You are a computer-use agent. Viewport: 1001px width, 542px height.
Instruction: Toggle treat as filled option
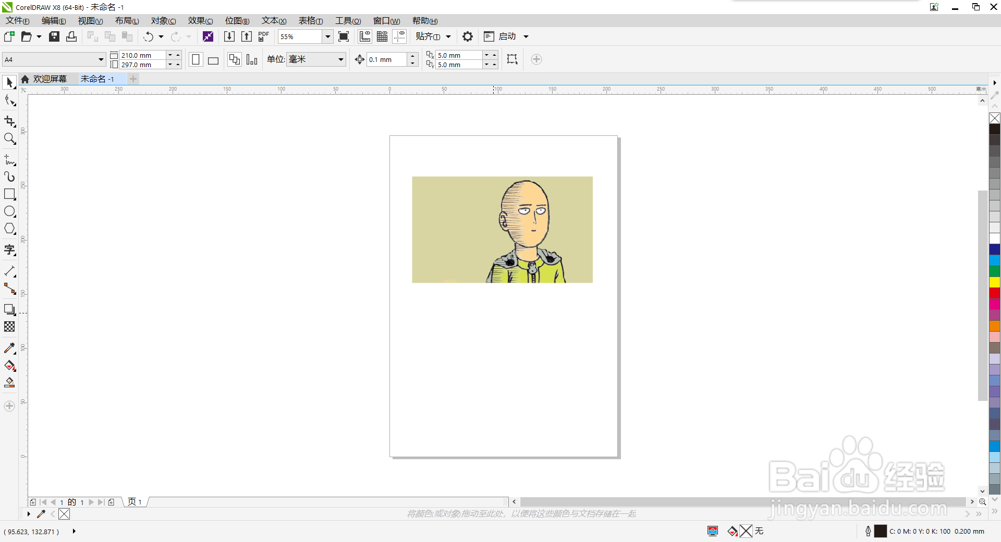pyautogui.click(x=512, y=59)
